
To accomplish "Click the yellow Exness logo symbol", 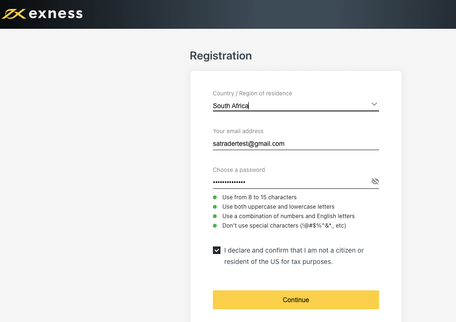I will pos(14,14).
